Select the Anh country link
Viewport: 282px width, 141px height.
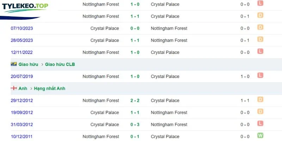click(23, 88)
